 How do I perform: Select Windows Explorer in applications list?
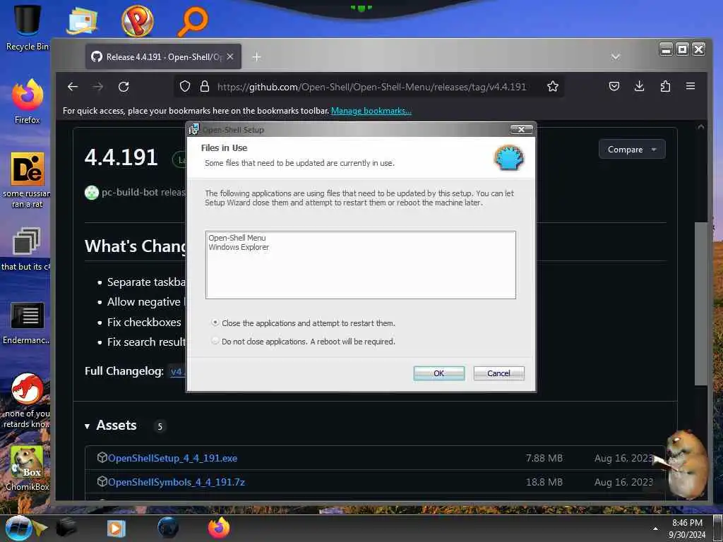pos(239,247)
